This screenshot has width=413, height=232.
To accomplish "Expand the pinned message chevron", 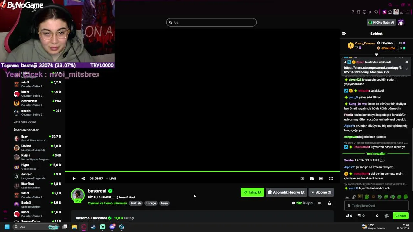I will point(407,69).
